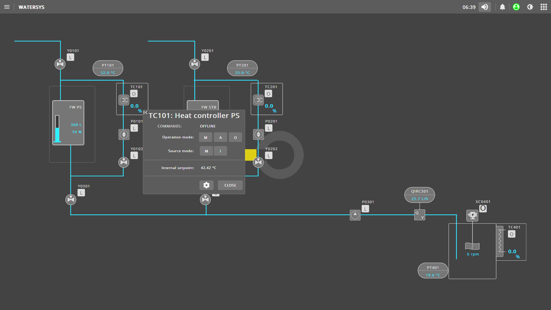This screenshot has height=310, width=551.
Task: Set operation mode to M (manual)
Action: pyautogui.click(x=205, y=137)
